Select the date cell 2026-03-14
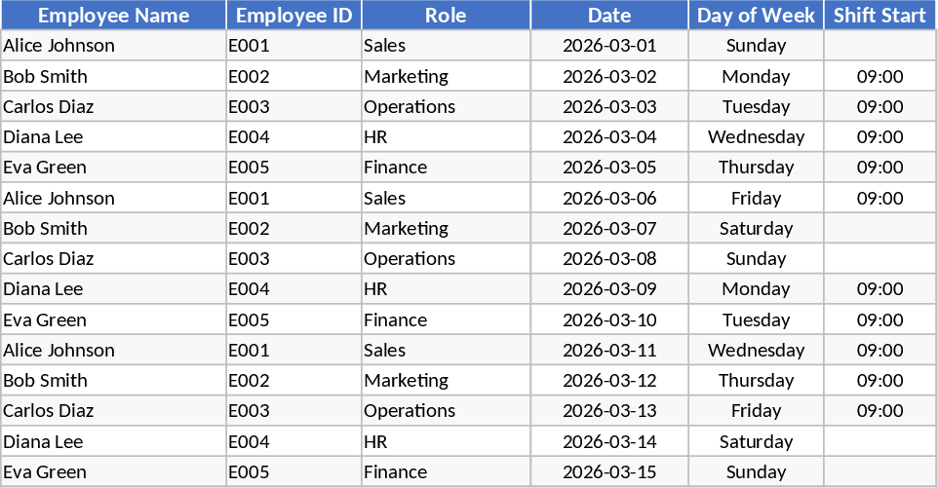The width and height of the screenshot is (938, 488). pyautogui.click(x=609, y=441)
